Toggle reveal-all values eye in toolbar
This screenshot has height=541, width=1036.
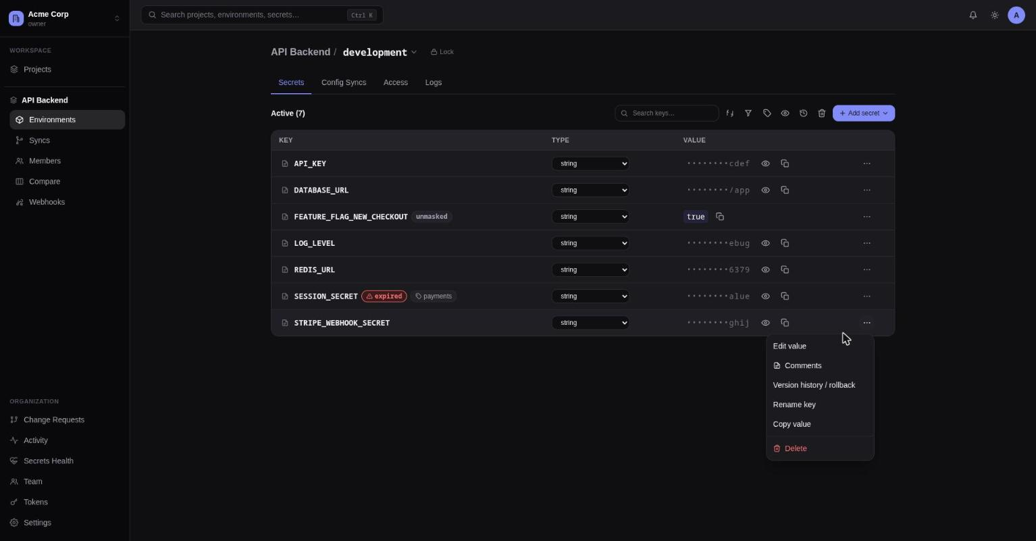click(785, 113)
